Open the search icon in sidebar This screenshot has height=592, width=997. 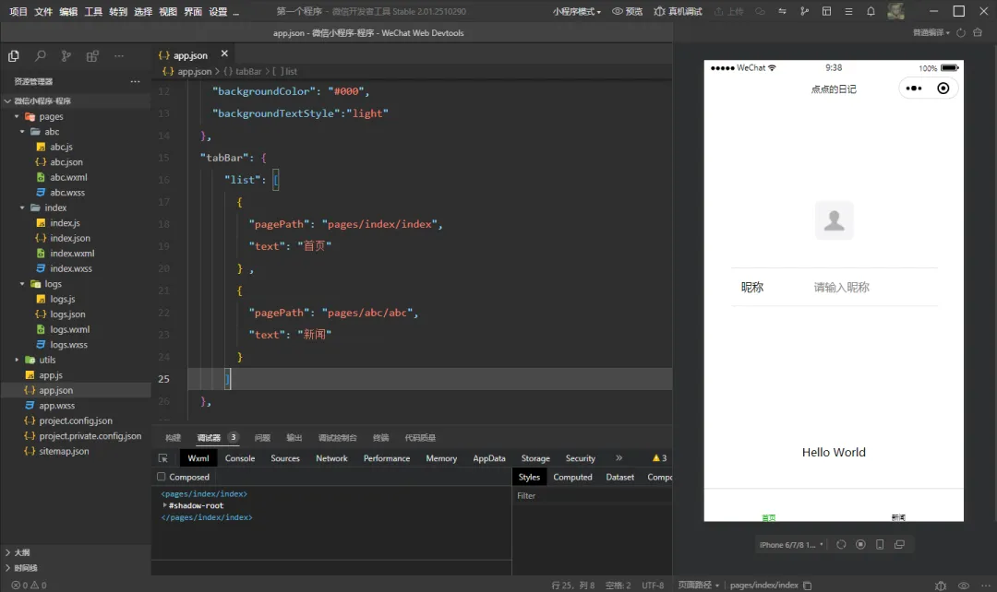(x=40, y=56)
